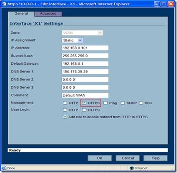Viewport: 177px width, 173px height.
Task: Click the Subnet Mask field
Action: pos(85,56)
